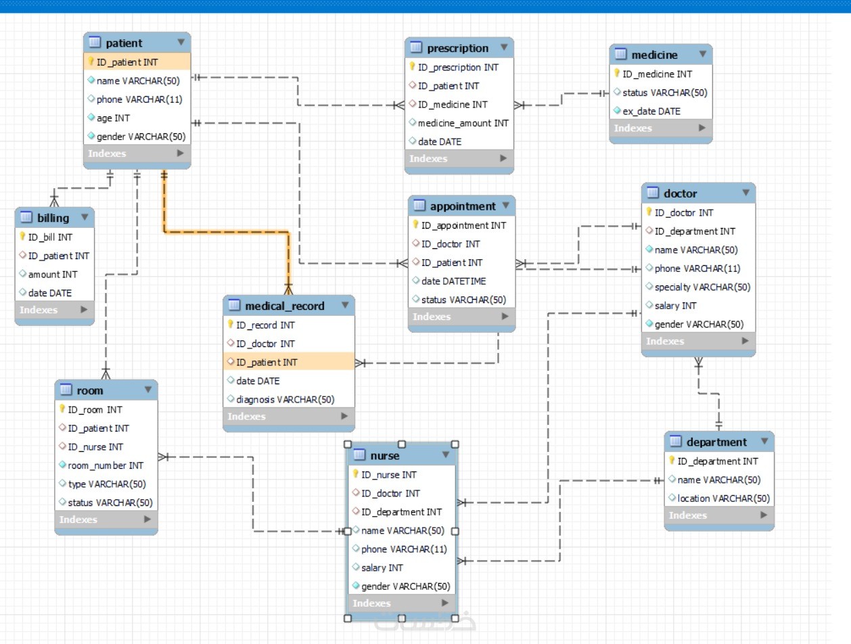This screenshot has height=644, width=851.
Task: Click the nurse table icon
Action: 359,455
